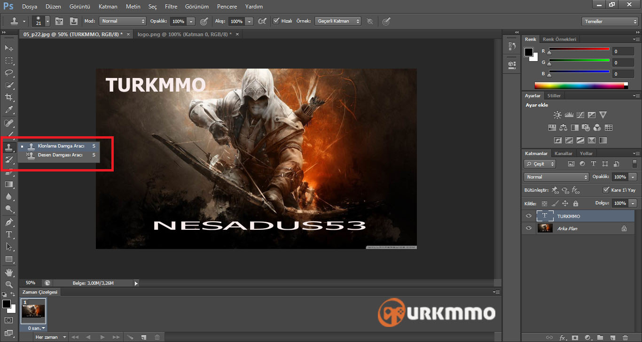Screen dimensions: 642x342
Task: Select the Dodge tool
Action: click(9, 209)
